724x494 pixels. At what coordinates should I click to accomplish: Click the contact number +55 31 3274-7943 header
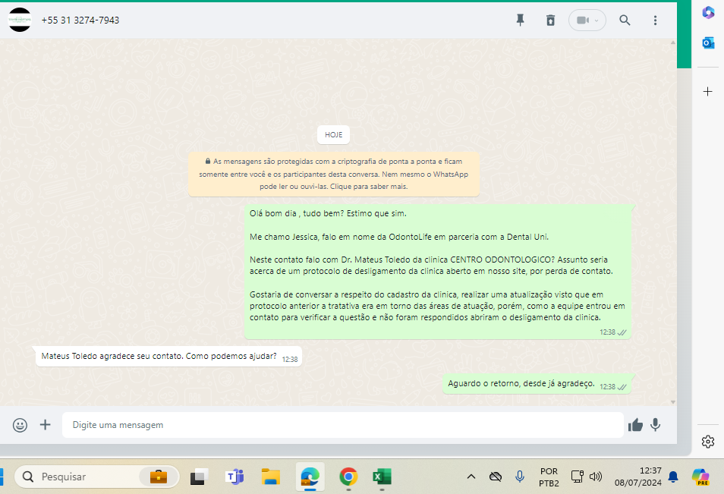coord(80,20)
